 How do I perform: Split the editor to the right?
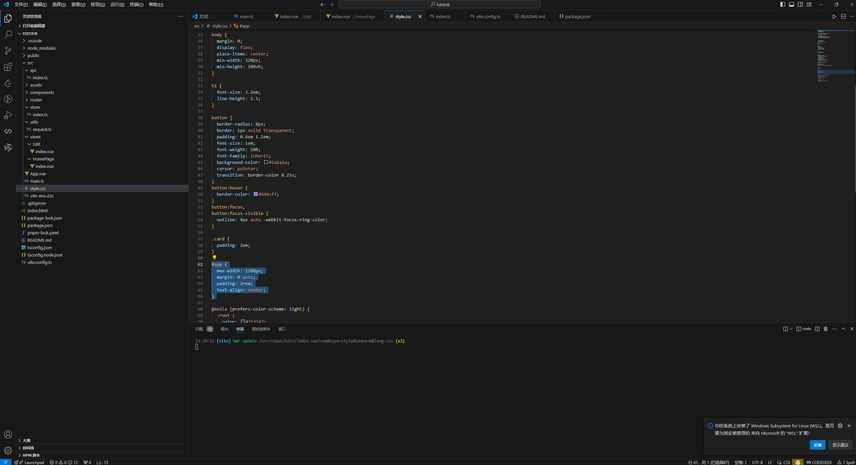(843, 16)
